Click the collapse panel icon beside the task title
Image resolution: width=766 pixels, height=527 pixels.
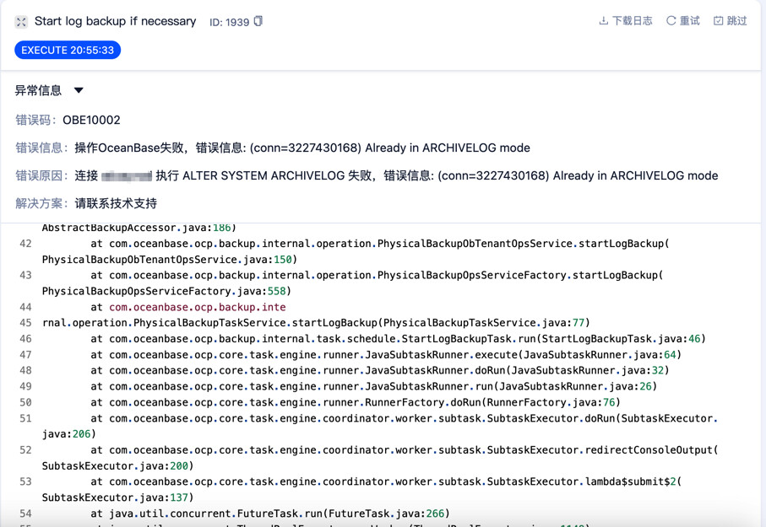[21, 22]
